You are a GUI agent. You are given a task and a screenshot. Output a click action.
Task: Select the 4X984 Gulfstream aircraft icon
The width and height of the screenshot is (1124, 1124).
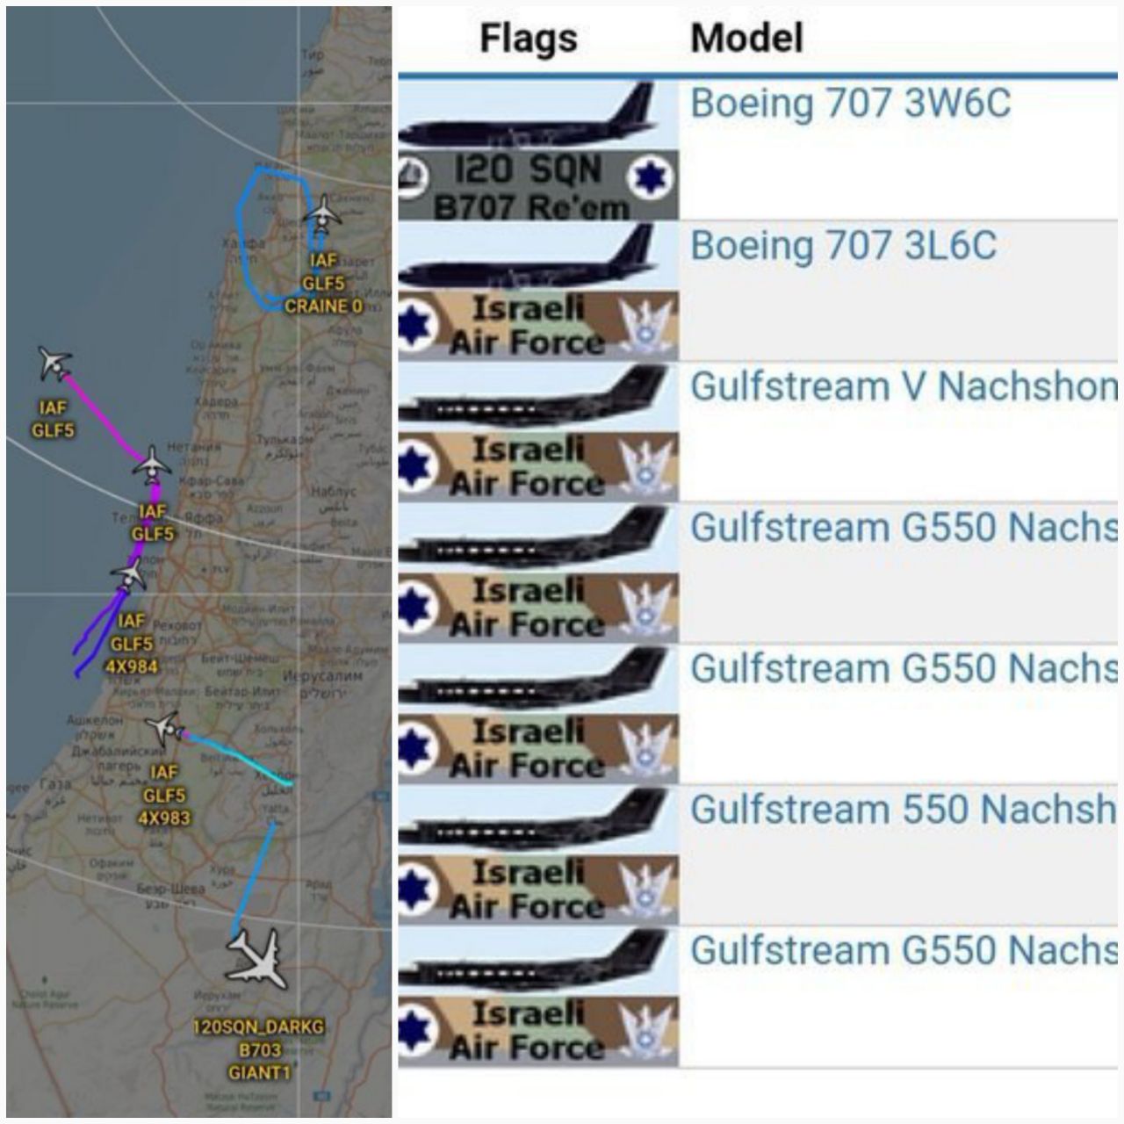pos(130,575)
